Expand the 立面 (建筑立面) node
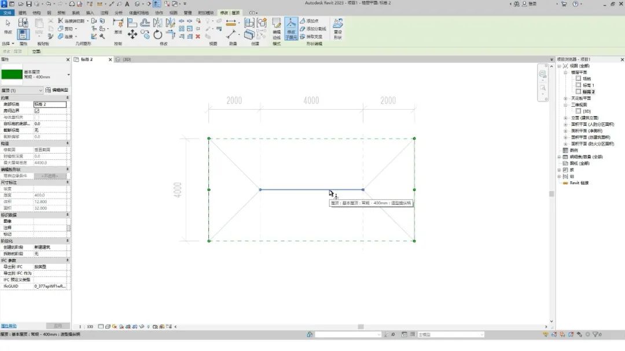The height and width of the screenshot is (351, 625). coord(565,118)
